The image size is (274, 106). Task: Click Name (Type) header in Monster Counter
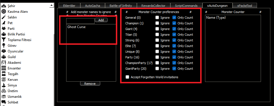[x=216, y=18]
